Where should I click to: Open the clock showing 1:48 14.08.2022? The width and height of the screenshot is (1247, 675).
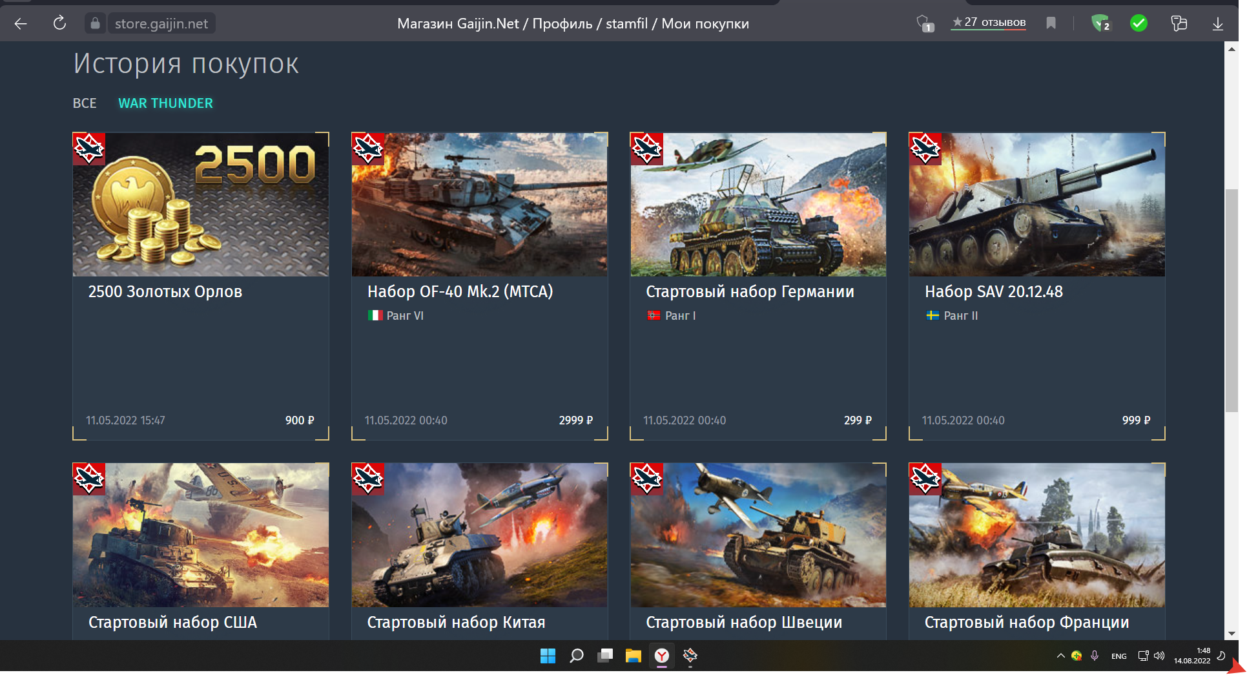[1192, 656]
